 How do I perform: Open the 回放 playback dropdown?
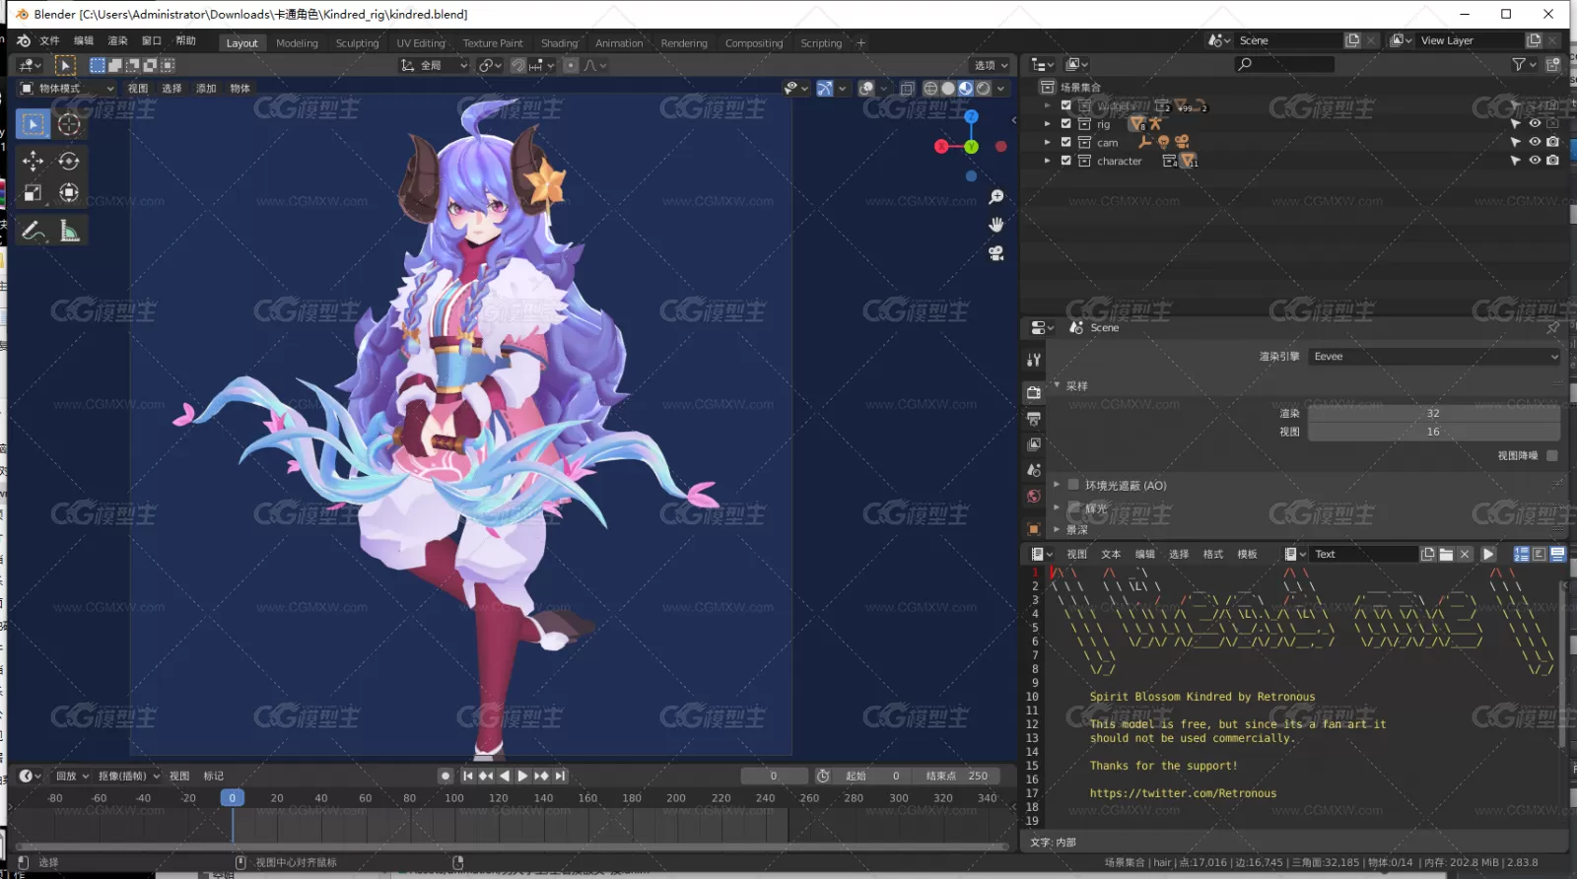pos(72,776)
